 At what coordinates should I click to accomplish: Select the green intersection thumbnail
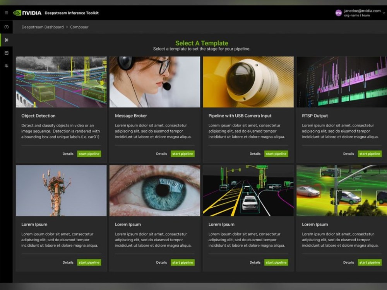tap(342, 191)
